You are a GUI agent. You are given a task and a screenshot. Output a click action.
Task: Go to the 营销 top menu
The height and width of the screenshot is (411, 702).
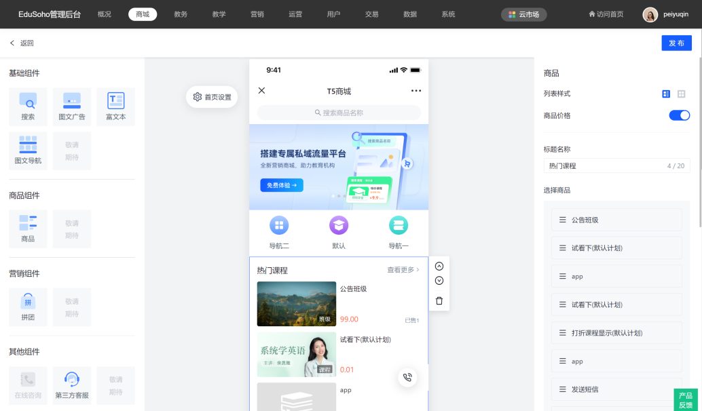tap(257, 14)
